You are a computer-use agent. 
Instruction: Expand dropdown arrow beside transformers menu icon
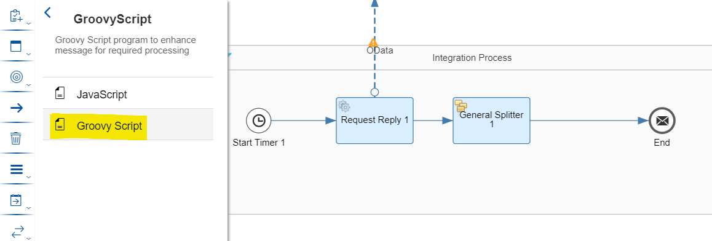tap(29, 177)
